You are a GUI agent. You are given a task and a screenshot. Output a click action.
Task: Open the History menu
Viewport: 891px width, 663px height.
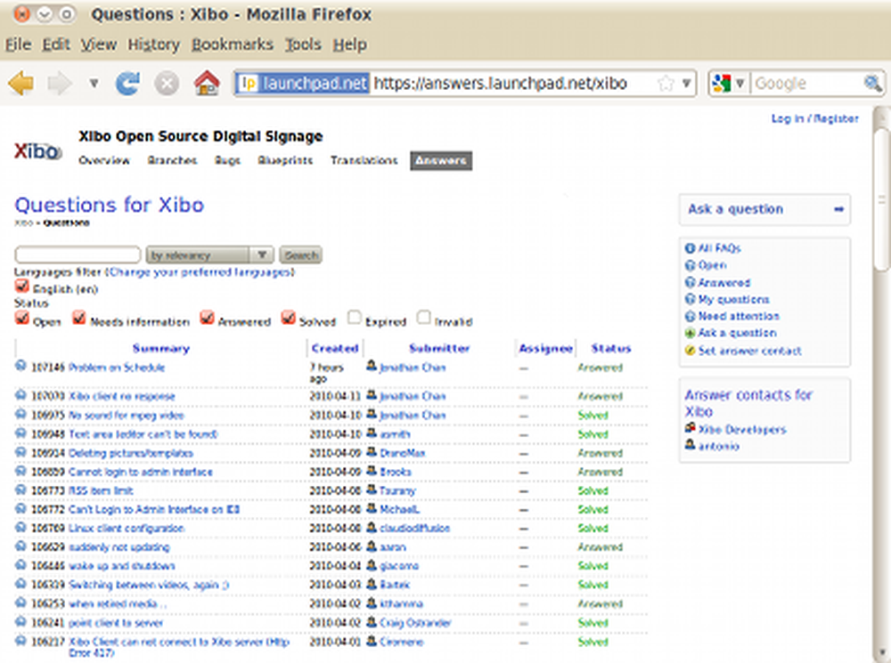[153, 44]
